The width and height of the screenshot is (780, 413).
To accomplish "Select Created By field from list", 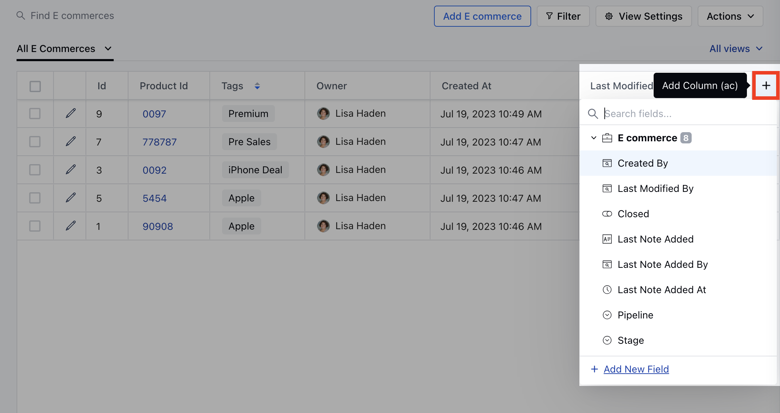I will [x=678, y=163].
